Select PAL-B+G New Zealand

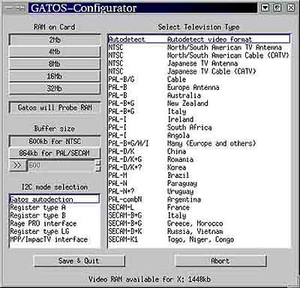tap(199, 103)
